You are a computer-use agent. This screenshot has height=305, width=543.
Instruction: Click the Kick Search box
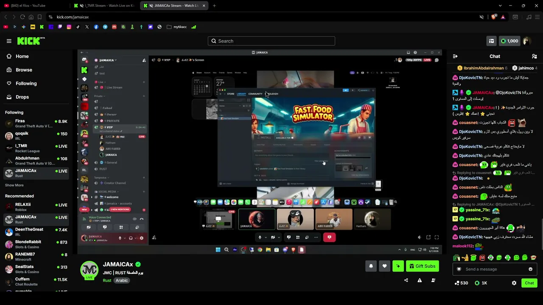[271, 41]
